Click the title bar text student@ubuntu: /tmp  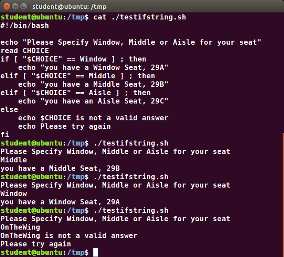pyautogui.click(x=69, y=7)
